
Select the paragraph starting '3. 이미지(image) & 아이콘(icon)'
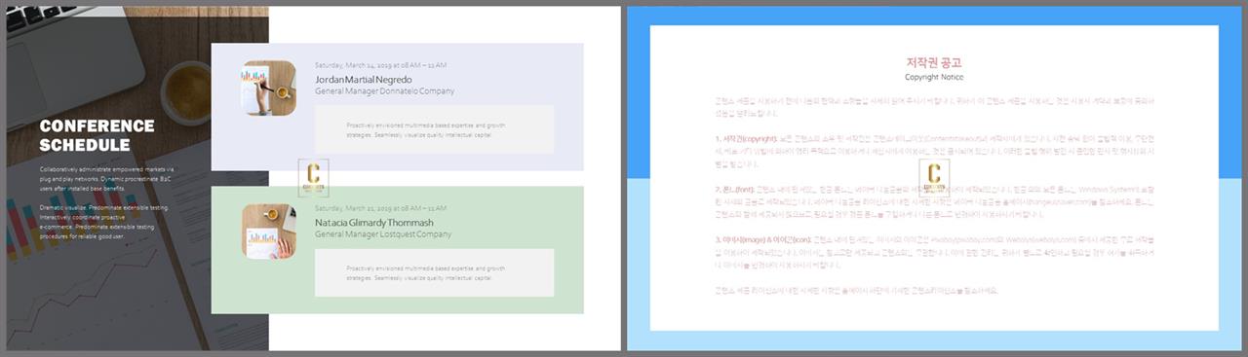pos(934,253)
